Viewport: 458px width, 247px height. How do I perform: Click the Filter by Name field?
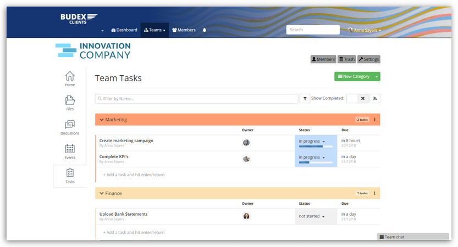point(196,99)
